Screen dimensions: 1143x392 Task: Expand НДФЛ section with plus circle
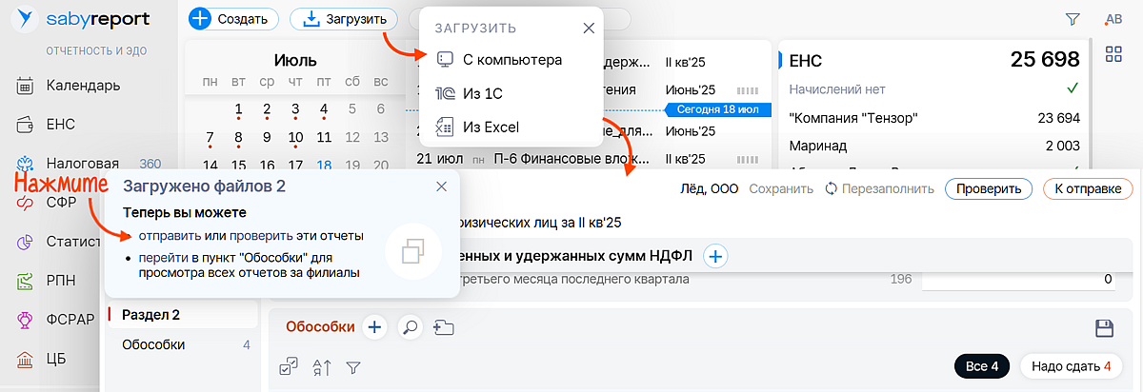[715, 255]
